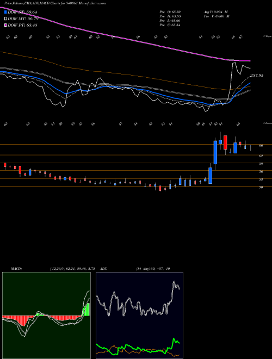Click the green MACD histogram bars
This screenshot has width=272, height=359.
pyautogui.click(x=86, y=310)
